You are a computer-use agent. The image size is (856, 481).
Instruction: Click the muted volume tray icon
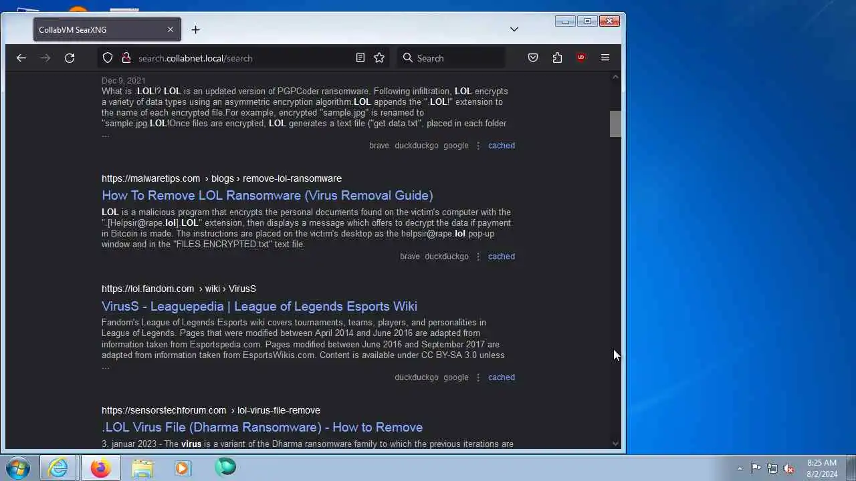[789, 468]
